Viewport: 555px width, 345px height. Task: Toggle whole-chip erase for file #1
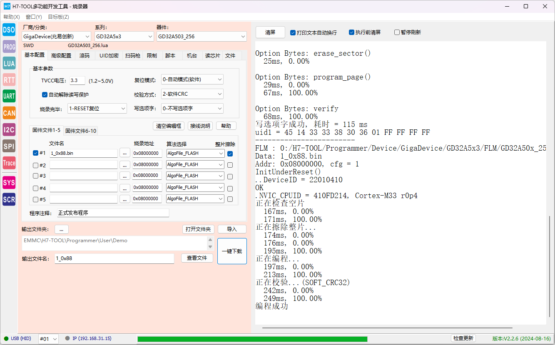[x=230, y=154]
